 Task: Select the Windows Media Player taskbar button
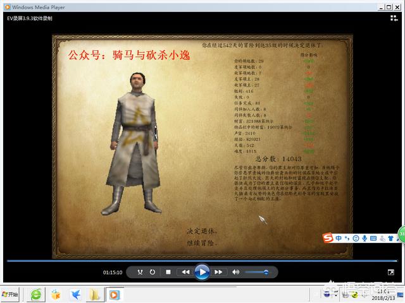[114, 295]
